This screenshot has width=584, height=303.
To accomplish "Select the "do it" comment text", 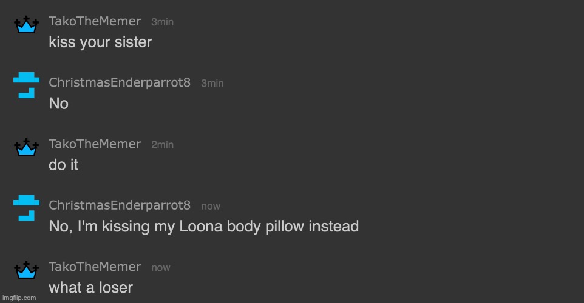I will 63,165.
